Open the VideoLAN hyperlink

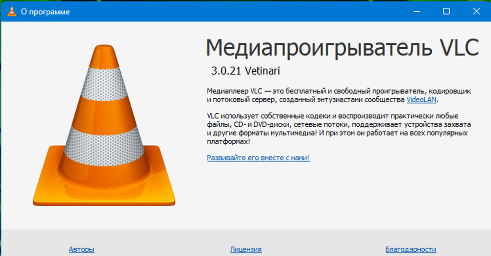point(421,99)
